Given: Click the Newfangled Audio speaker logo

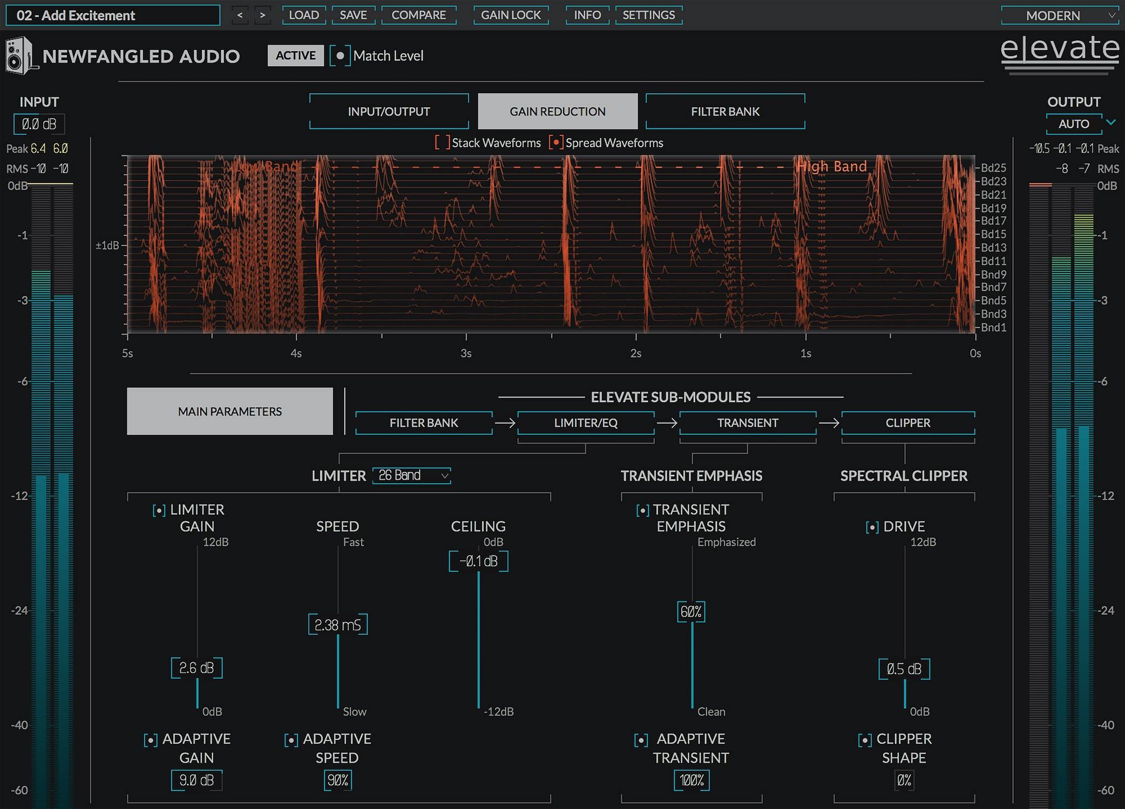Looking at the screenshot, I should pyautogui.click(x=19, y=56).
